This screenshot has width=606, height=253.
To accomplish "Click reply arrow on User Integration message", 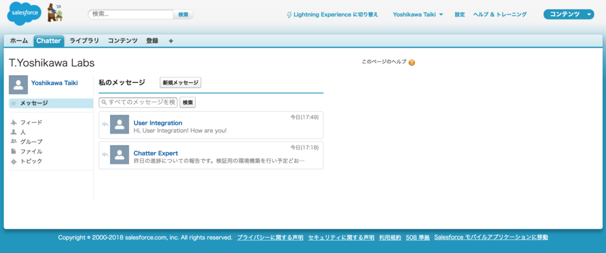I will pyautogui.click(x=105, y=124).
